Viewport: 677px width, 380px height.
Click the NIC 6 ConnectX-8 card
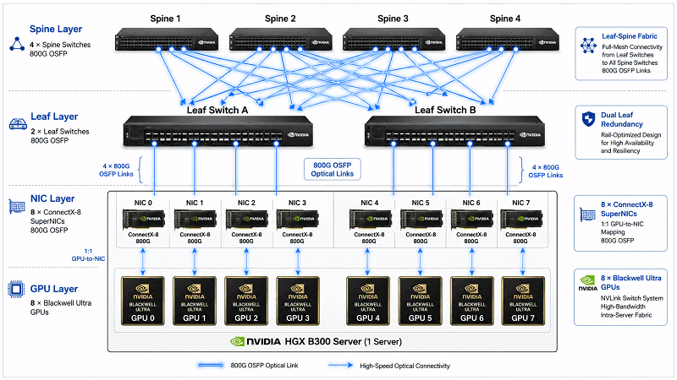click(471, 220)
